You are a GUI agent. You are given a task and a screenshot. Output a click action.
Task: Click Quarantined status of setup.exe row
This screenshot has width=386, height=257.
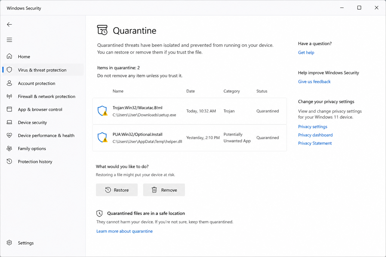click(x=268, y=111)
